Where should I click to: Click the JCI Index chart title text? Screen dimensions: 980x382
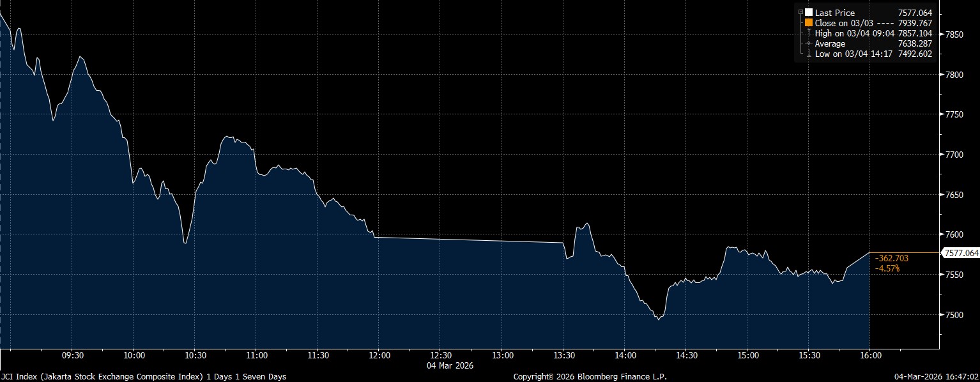[x=143, y=377]
